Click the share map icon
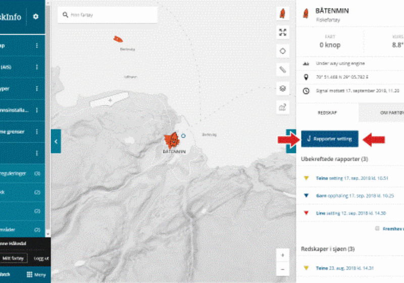The width and height of the screenshot is (404, 283). [283, 106]
